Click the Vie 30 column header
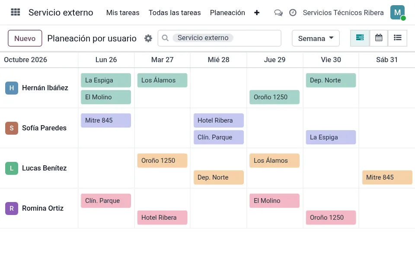415x259 pixels. coord(331,60)
